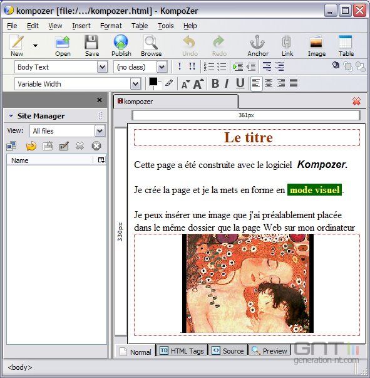
Task: Click the definition description icon
Action: point(279,66)
